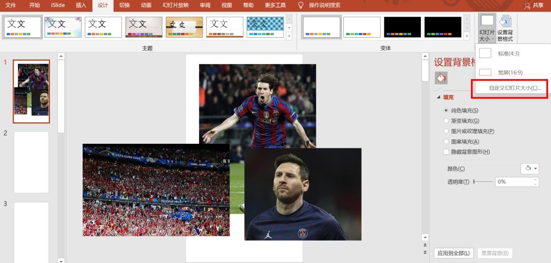Click Apply to All (应用到全部) button
Image resolution: width=551 pixels, height=263 pixels.
454,253
